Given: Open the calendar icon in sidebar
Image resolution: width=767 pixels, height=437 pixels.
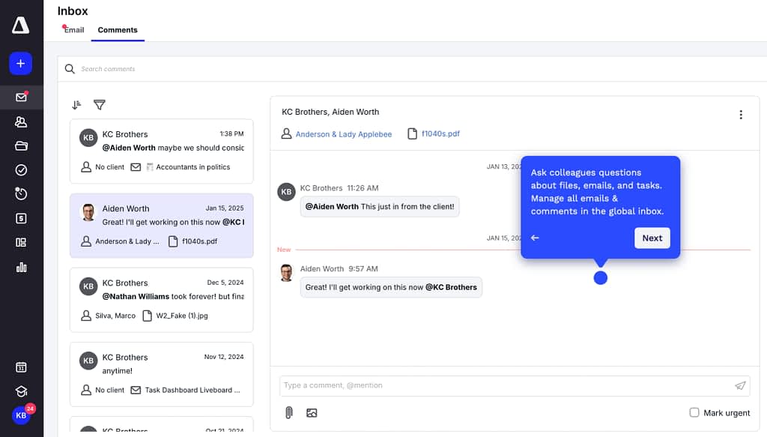Looking at the screenshot, I should click(x=21, y=367).
